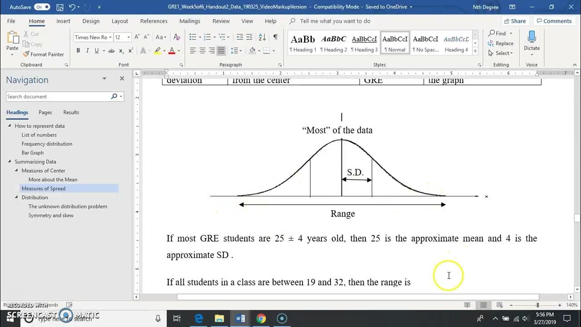Open Google Chrome from the taskbar
This screenshot has width=581, height=327.
pos(261,318)
